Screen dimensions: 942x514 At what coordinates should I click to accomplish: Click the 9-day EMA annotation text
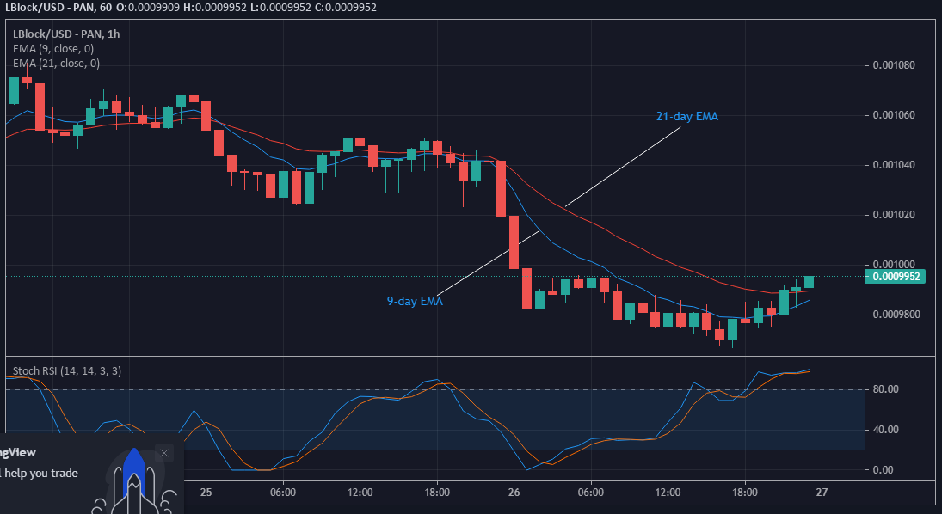click(x=415, y=301)
